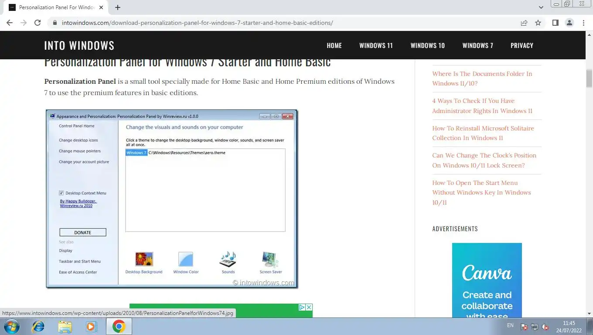Image resolution: width=593 pixels, height=335 pixels.
Task: Close the Personalization Panel browser tab
Action: [102, 7]
